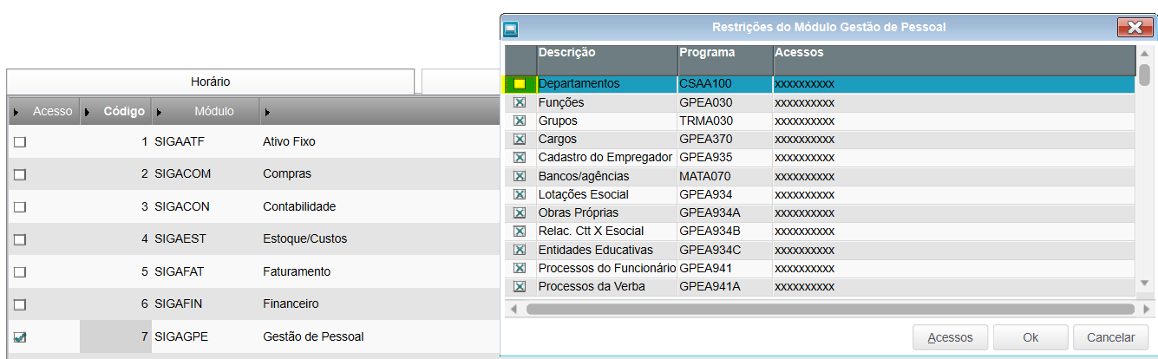Toggle the Processos da Verba checkbox

click(520, 287)
